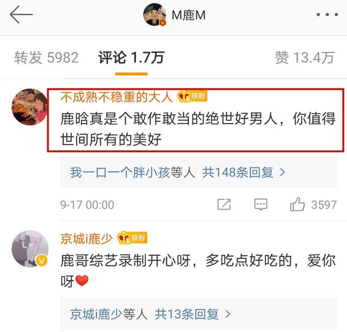Switch to the 转发 5982 tab
347x332 pixels.
47,58
